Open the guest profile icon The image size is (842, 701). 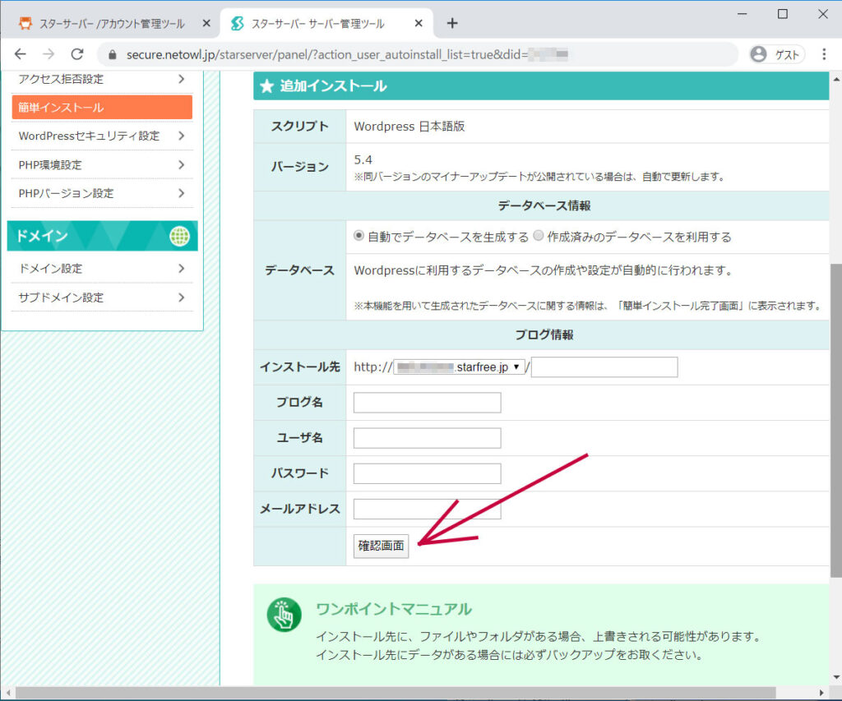pyautogui.click(x=758, y=54)
